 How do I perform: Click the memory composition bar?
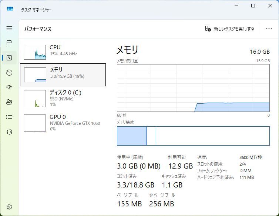tap(193, 136)
